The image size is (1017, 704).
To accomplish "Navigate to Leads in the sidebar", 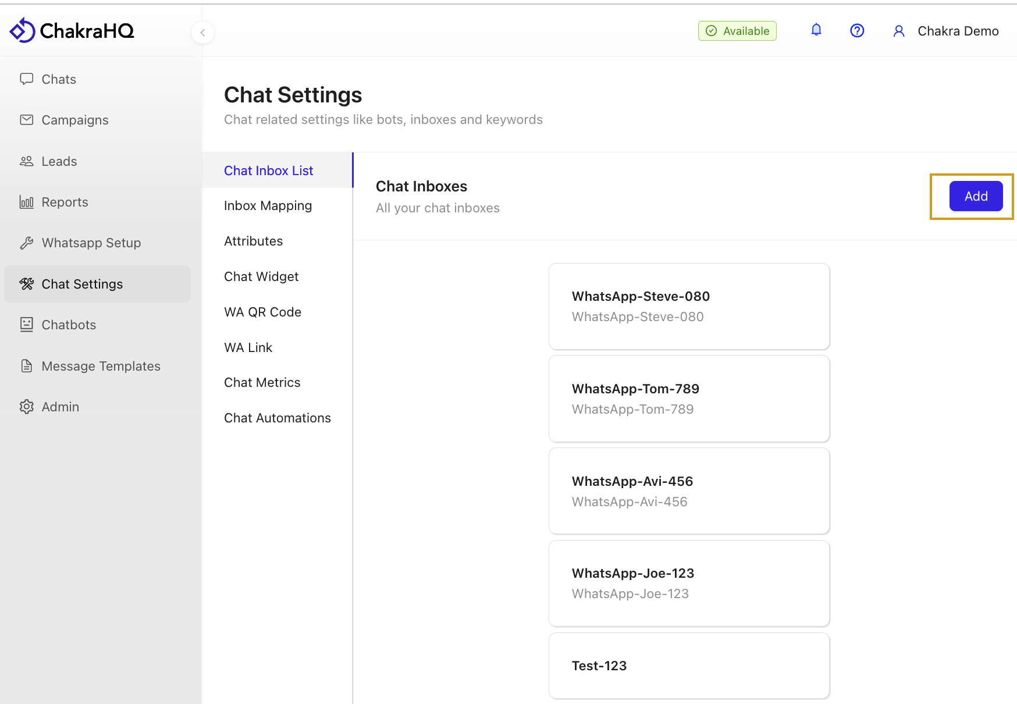I will coord(59,161).
